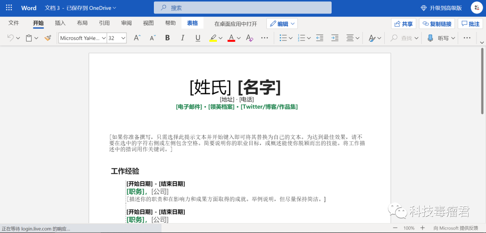Screen dimensions: 486x233
Task: Expand bullet list style dropdown
Action: [290, 38]
